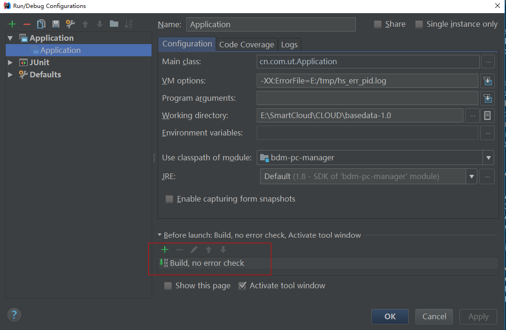The width and height of the screenshot is (506, 330).
Task: Switch to the Code Coverage tab
Action: (x=246, y=44)
